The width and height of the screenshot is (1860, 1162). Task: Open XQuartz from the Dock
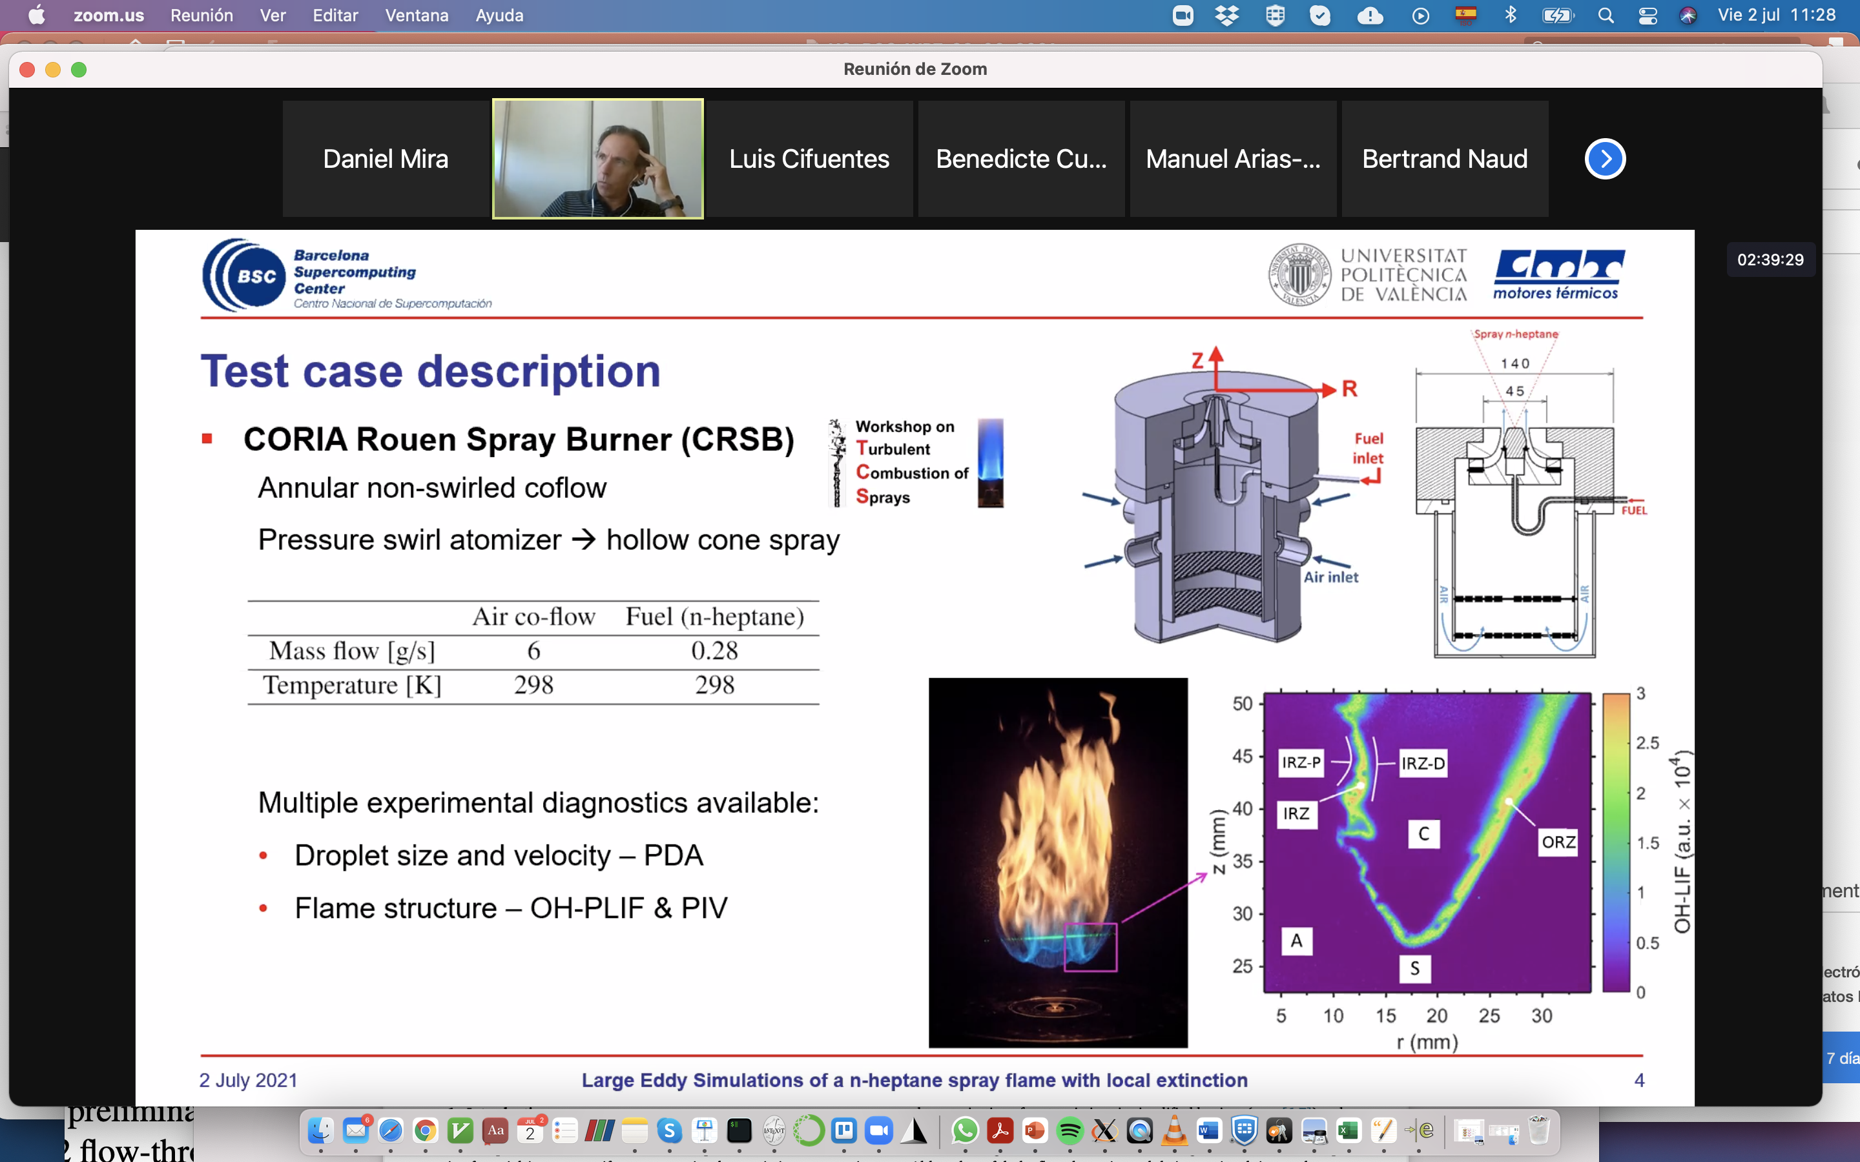(1104, 1130)
